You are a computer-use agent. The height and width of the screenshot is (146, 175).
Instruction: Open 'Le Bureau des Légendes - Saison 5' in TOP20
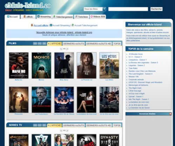143,63
